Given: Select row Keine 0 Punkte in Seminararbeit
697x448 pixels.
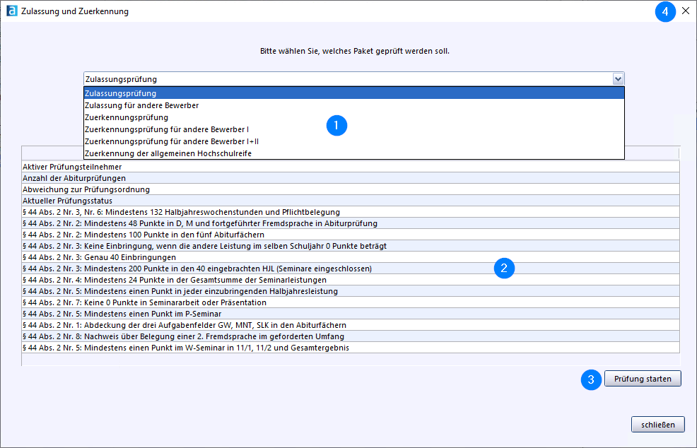Looking at the screenshot, I should click(351, 302).
